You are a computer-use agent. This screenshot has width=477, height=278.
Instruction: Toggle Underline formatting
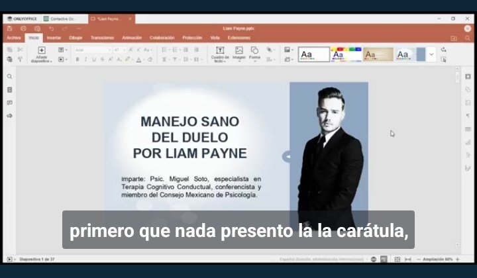94,60
